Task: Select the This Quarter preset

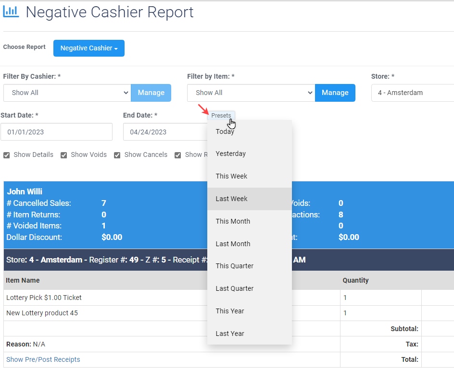Action: click(x=250, y=266)
